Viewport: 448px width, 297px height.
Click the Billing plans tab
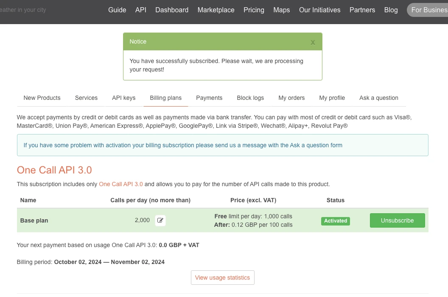coord(165,98)
